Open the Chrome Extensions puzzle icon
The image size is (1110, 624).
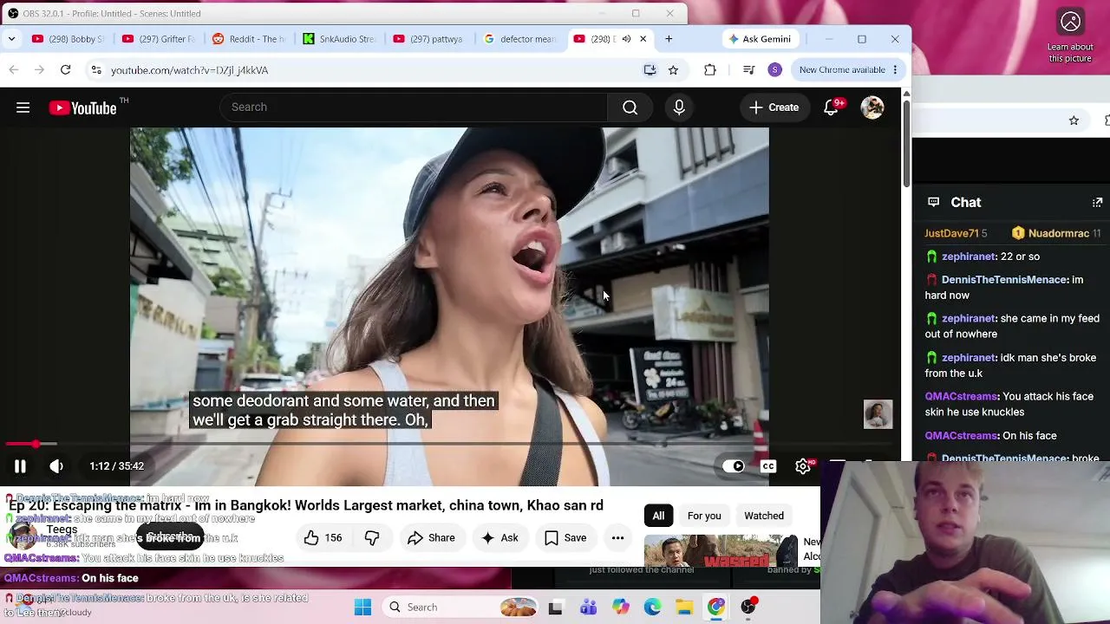(x=710, y=70)
